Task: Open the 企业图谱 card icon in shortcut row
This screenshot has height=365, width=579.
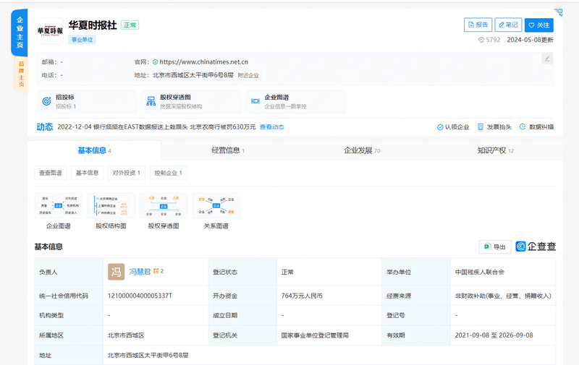Action: tap(255, 101)
